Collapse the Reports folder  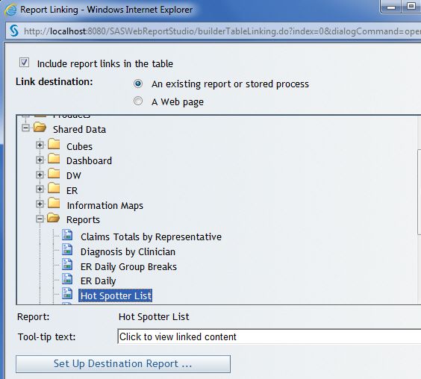[x=40, y=219]
